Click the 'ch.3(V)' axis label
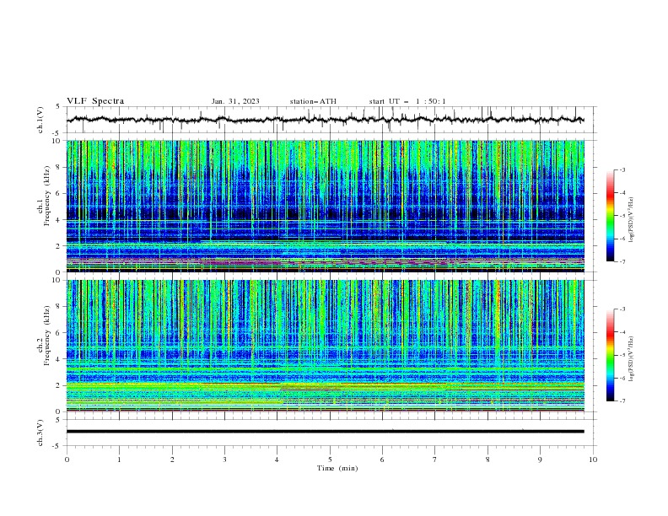 pyautogui.click(x=40, y=433)
